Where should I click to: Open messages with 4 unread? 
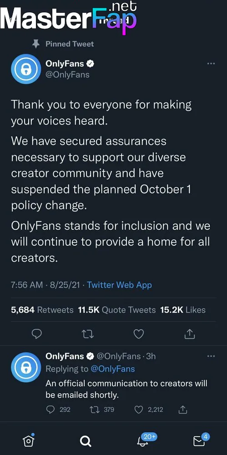coord(201,440)
